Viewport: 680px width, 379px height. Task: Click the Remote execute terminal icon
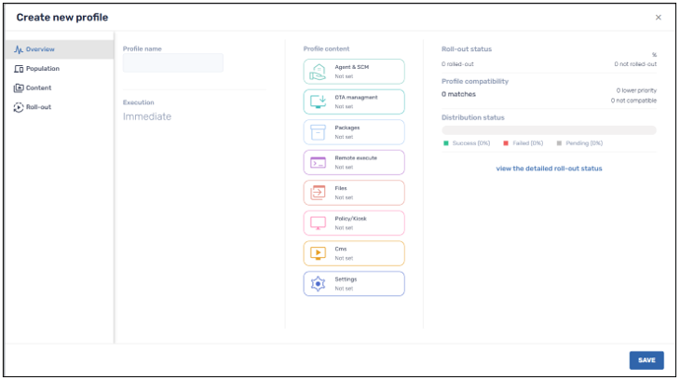point(318,162)
